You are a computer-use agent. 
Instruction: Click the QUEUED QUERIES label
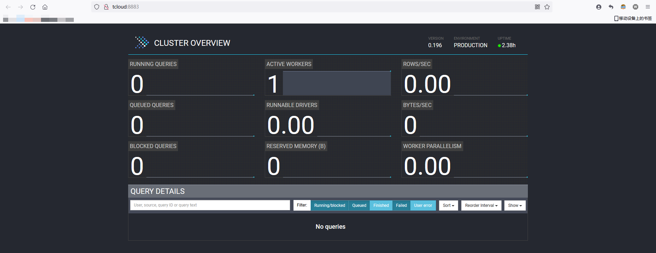pos(152,105)
